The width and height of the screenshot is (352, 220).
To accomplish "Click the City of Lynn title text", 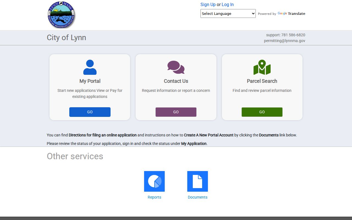I will [66, 38].
